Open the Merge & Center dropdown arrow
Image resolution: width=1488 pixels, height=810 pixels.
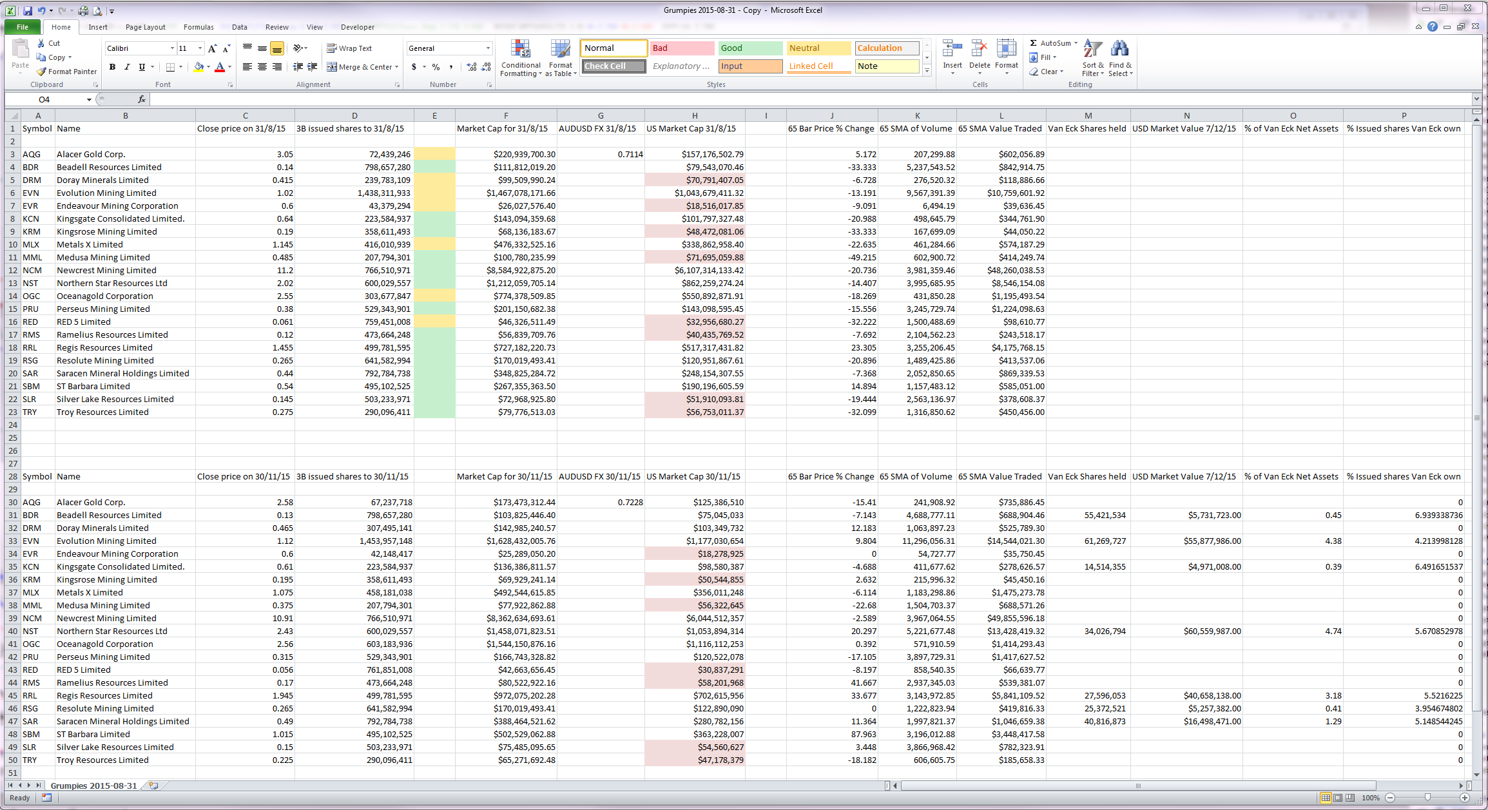[x=396, y=67]
